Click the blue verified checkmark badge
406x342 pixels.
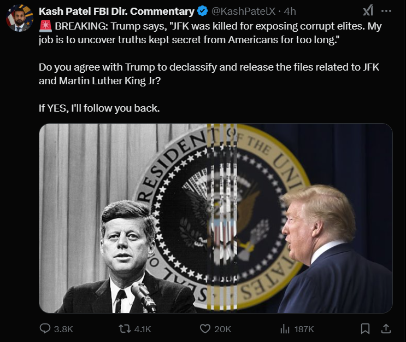coord(203,11)
